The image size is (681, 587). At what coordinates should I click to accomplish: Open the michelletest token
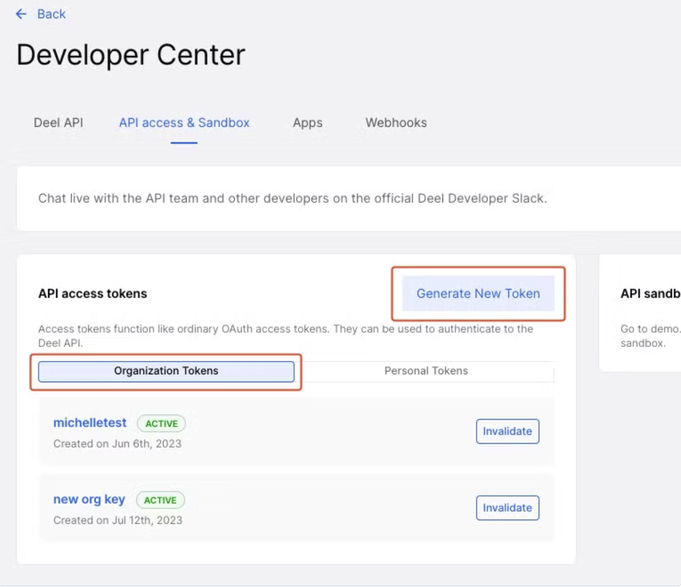90,422
